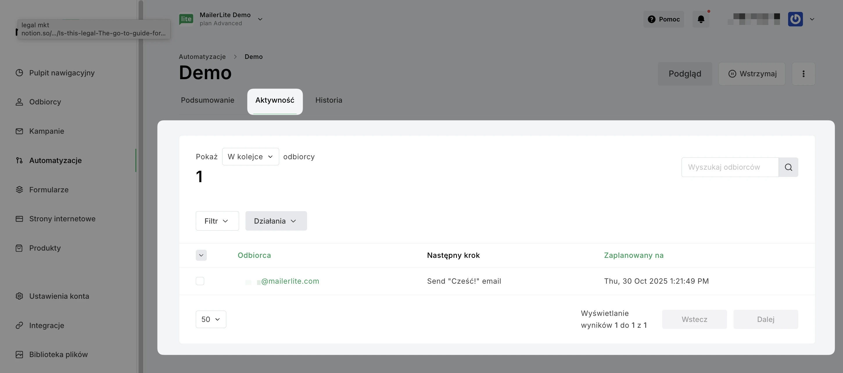Click the notifications bell icon
The height and width of the screenshot is (373, 843).
coord(701,19)
